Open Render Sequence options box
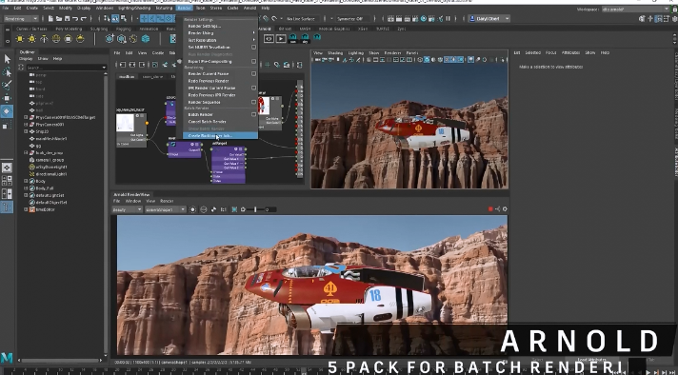 click(x=254, y=102)
